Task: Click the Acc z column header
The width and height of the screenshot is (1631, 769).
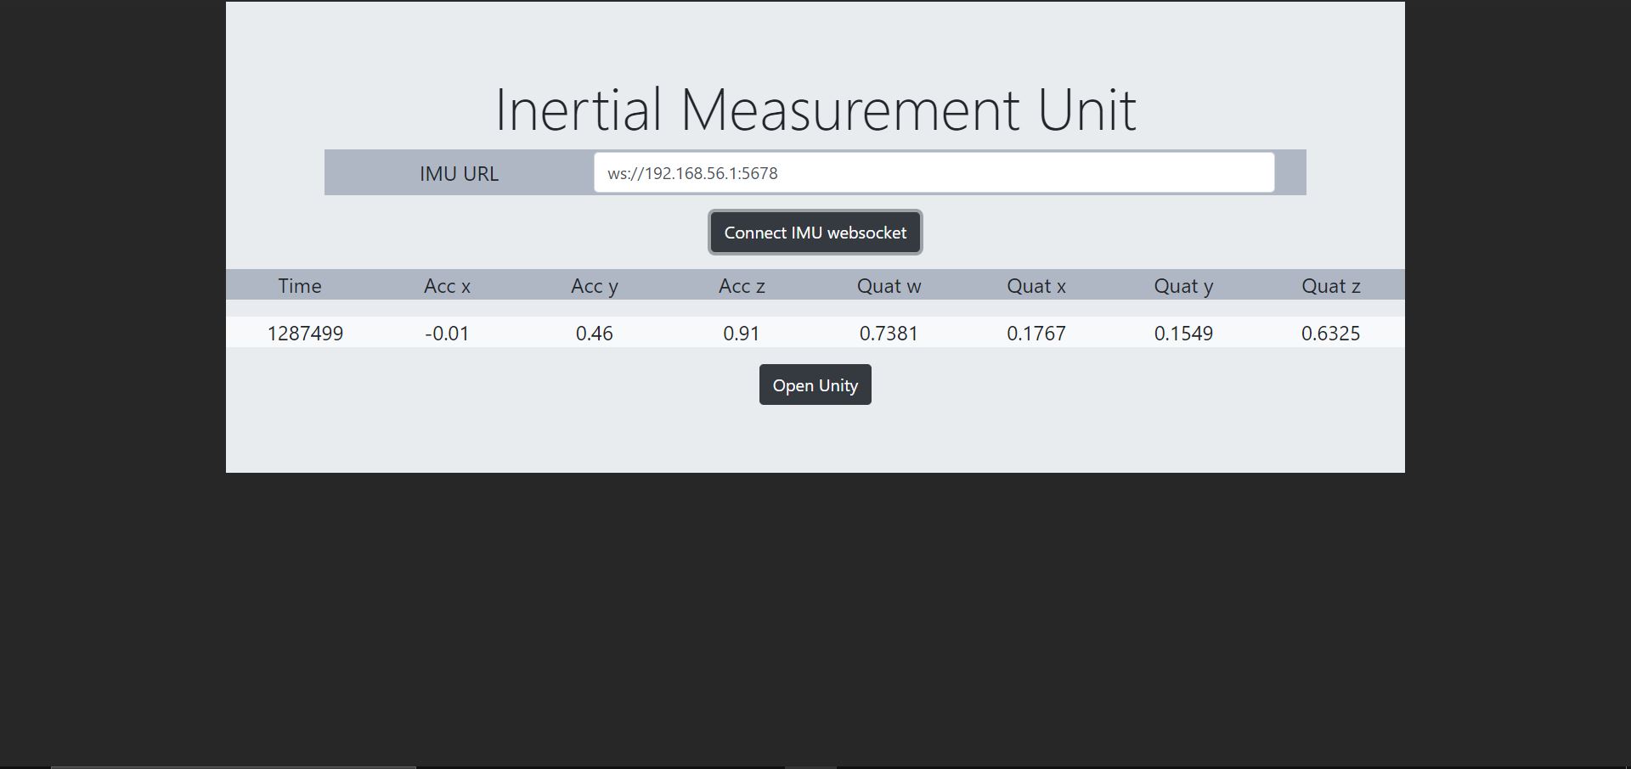Action: pos(742,286)
